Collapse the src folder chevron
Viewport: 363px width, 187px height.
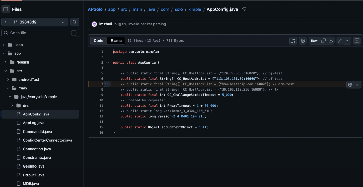pyautogui.click(x=6, y=71)
